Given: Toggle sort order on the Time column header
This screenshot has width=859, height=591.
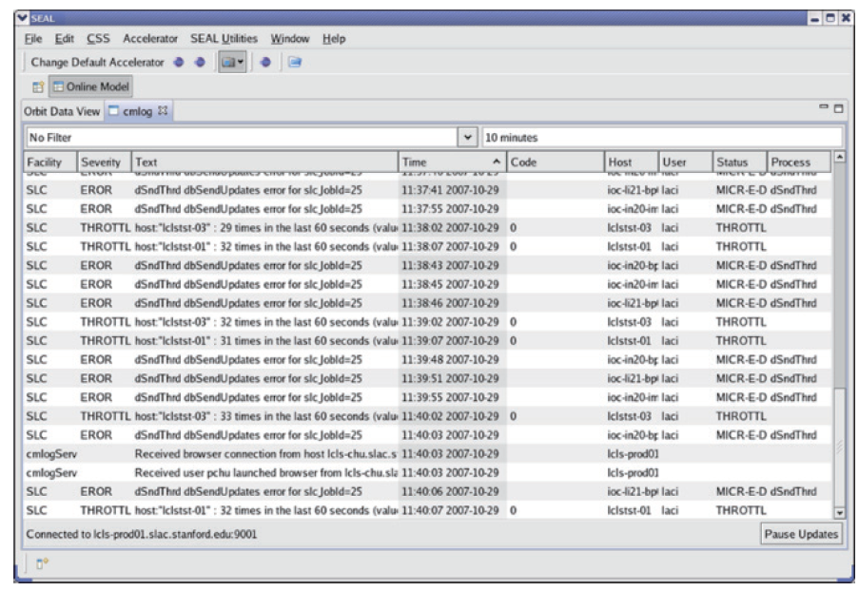Looking at the screenshot, I should 452,162.
